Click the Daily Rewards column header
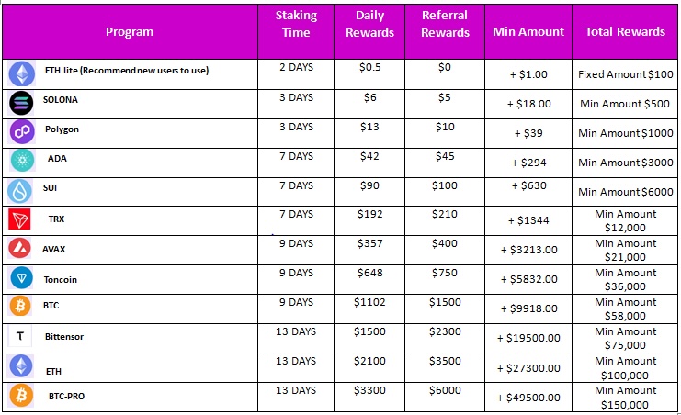This screenshot has height=415, width=681. click(x=376, y=25)
